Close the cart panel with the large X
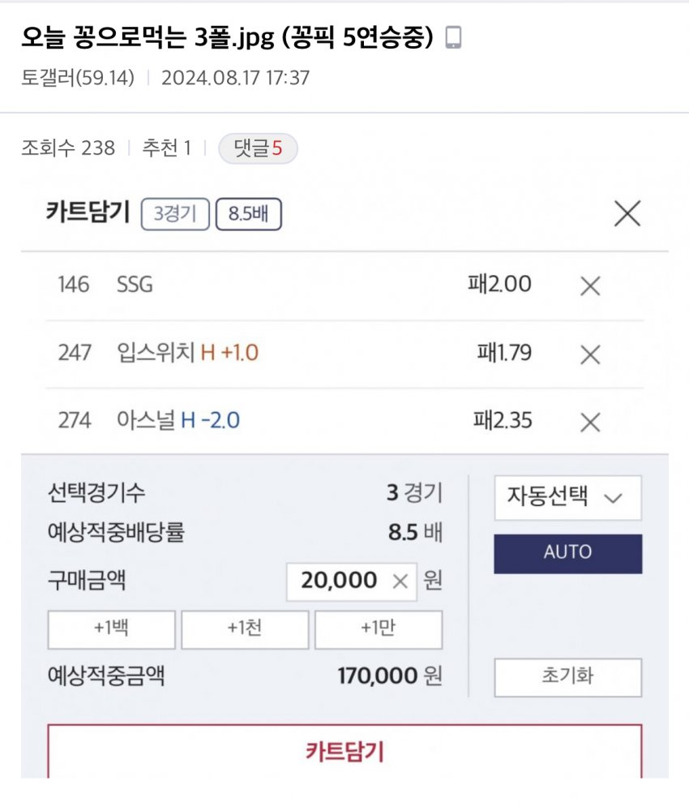 627,213
